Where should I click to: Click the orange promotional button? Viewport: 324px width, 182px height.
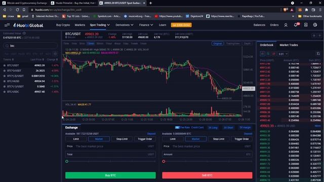coord(181,25)
